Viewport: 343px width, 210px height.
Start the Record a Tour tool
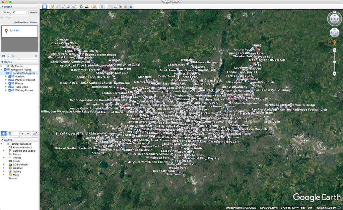click(74, 7)
